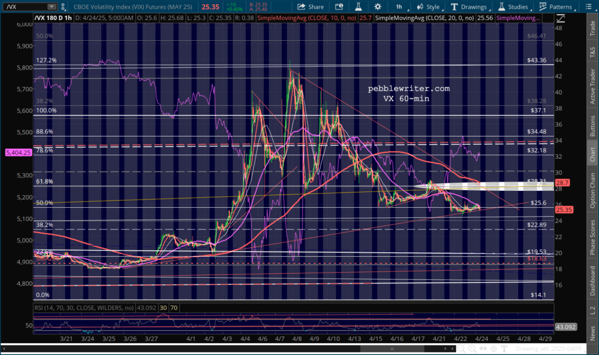Click the Share chart icon

(x=311, y=7)
